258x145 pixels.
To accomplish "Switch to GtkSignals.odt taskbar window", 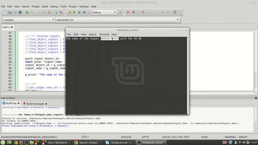I will tap(120, 143).
